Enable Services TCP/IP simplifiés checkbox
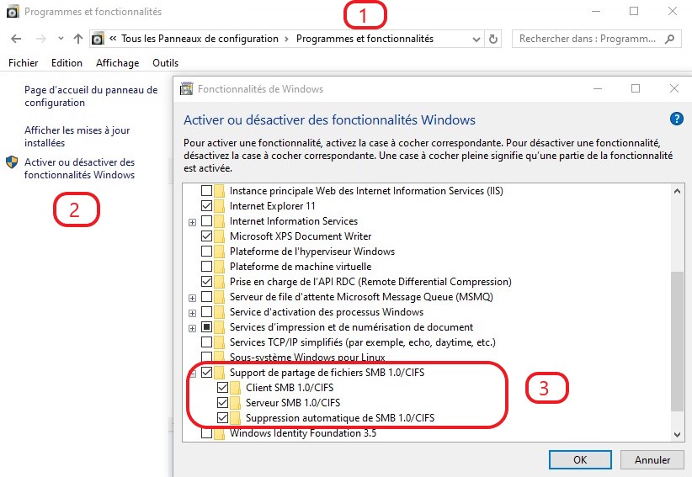This screenshot has width=692, height=477. 206,342
